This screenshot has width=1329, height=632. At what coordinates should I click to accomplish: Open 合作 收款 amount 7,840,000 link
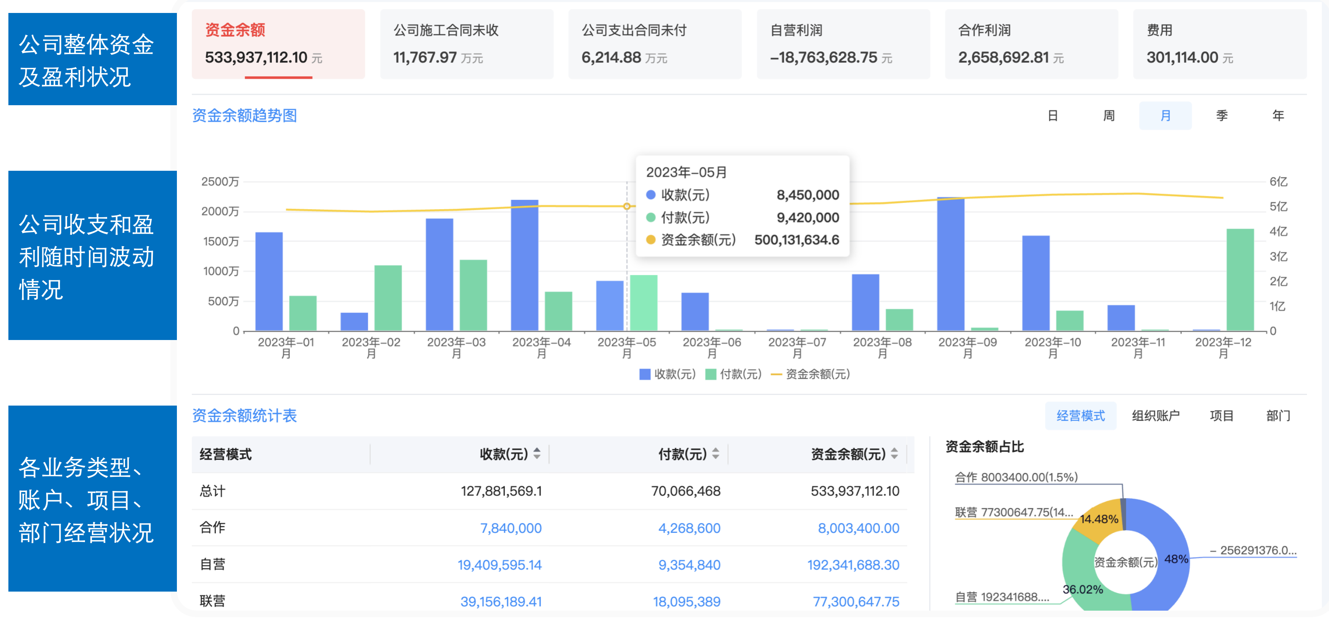tap(511, 528)
